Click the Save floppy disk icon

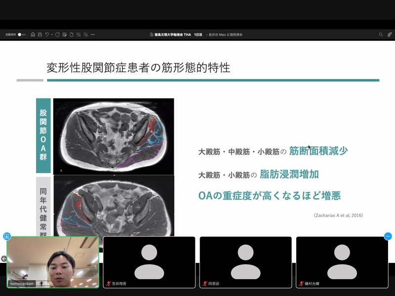coord(40,35)
